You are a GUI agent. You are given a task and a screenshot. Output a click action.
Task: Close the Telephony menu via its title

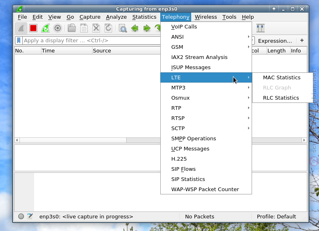176,17
